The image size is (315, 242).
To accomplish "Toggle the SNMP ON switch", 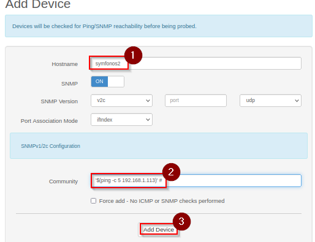I will pos(107,81).
